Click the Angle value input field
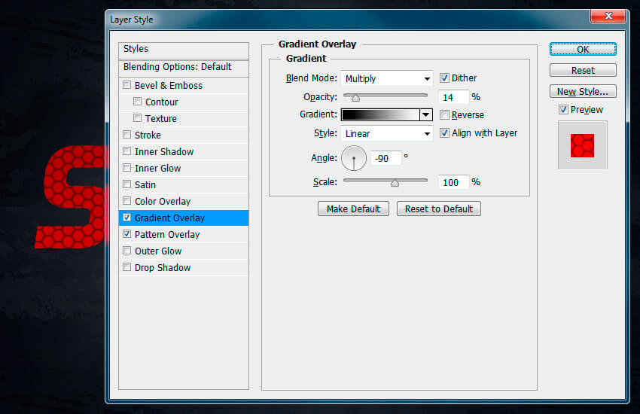 tap(385, 159)
